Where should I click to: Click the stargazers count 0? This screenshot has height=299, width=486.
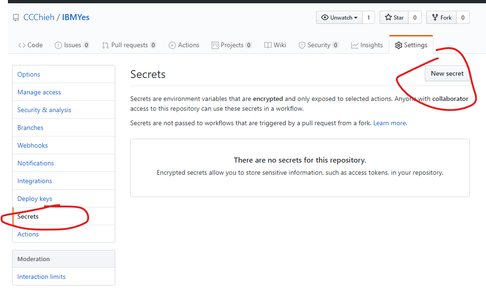pos(415,17)
